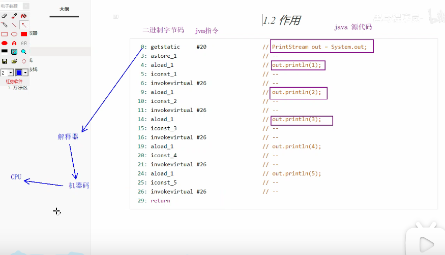445x255 pixels.
Task: Click the 1.2 作用 heading text
Action: (x=282, y=20)
